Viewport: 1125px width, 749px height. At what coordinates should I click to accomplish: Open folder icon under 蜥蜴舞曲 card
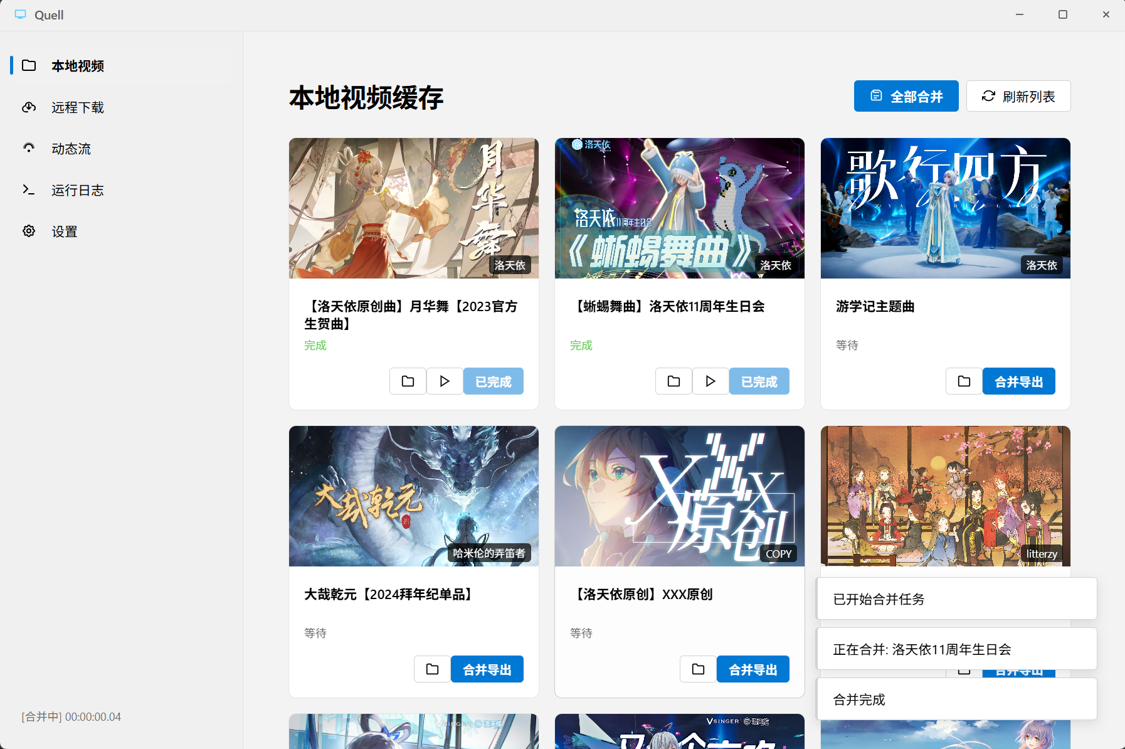click(673, 381)
